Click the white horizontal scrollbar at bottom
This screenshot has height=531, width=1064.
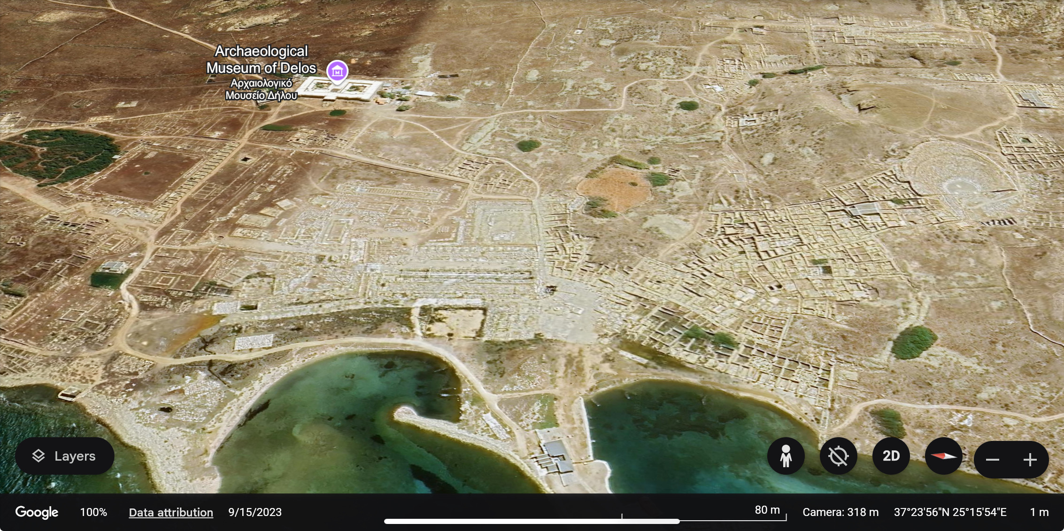coord(532,521)
